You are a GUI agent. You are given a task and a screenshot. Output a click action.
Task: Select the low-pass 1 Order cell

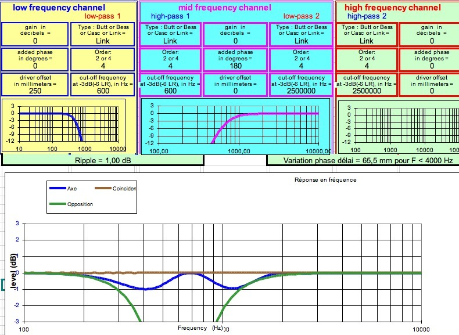point(103,59)
